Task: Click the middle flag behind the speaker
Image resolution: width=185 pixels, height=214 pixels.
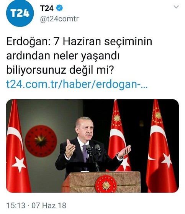Action: [118, 136]
